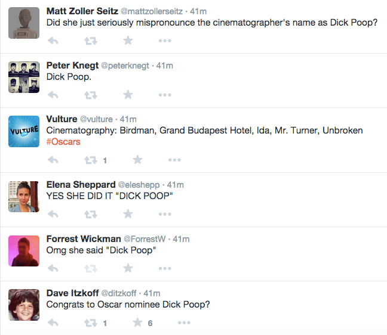Viewport: 387px width, 335px height.
Task: Reply to Forrest Wickman's tweet
Action: click(x=53, y=268)
